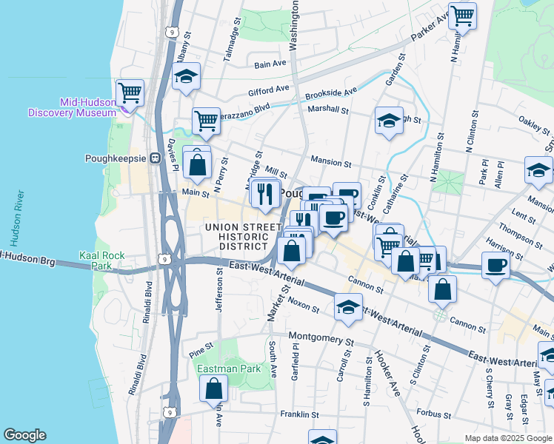Viewport: 554px width, 444px height.
Task: Open Mid-Hudson Discovery Museum place label
Action: (x=72, y=107)
